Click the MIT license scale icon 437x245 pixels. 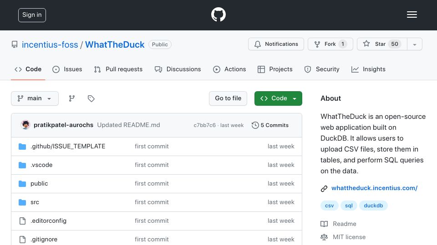click(324, 237)
